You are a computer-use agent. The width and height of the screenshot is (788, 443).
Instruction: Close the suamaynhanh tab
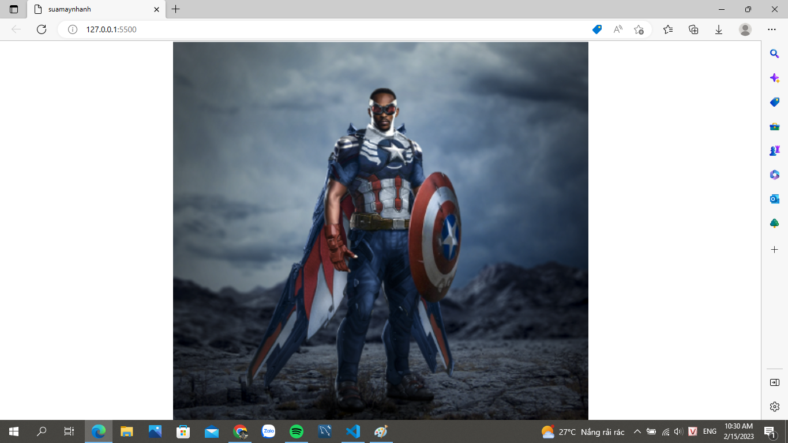click(156, 9)
